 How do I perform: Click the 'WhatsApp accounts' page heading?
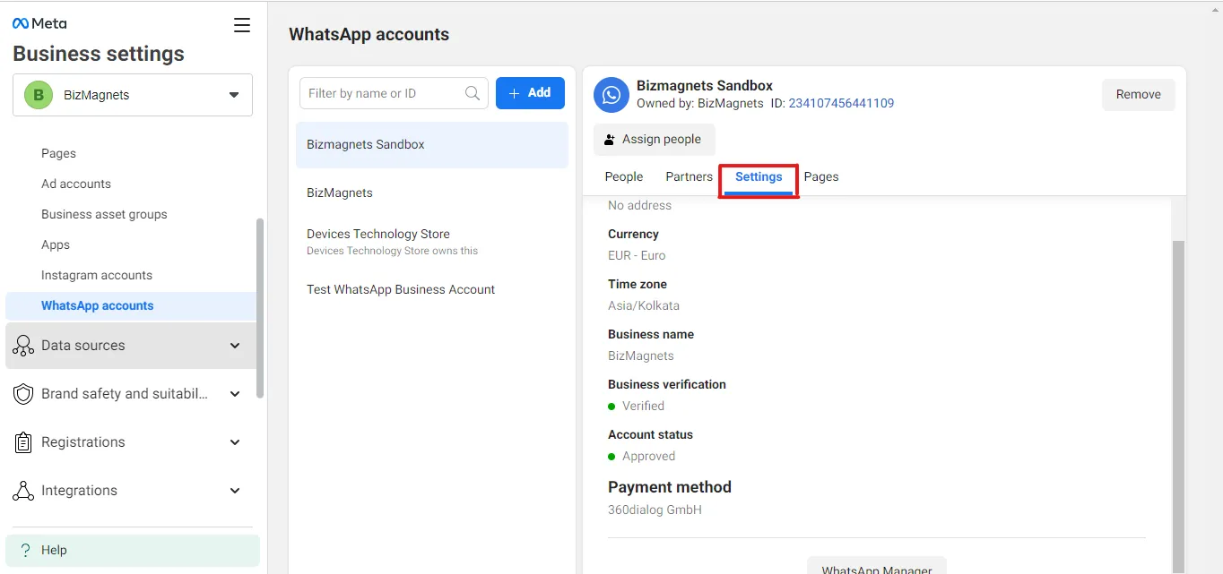(369, 35)
